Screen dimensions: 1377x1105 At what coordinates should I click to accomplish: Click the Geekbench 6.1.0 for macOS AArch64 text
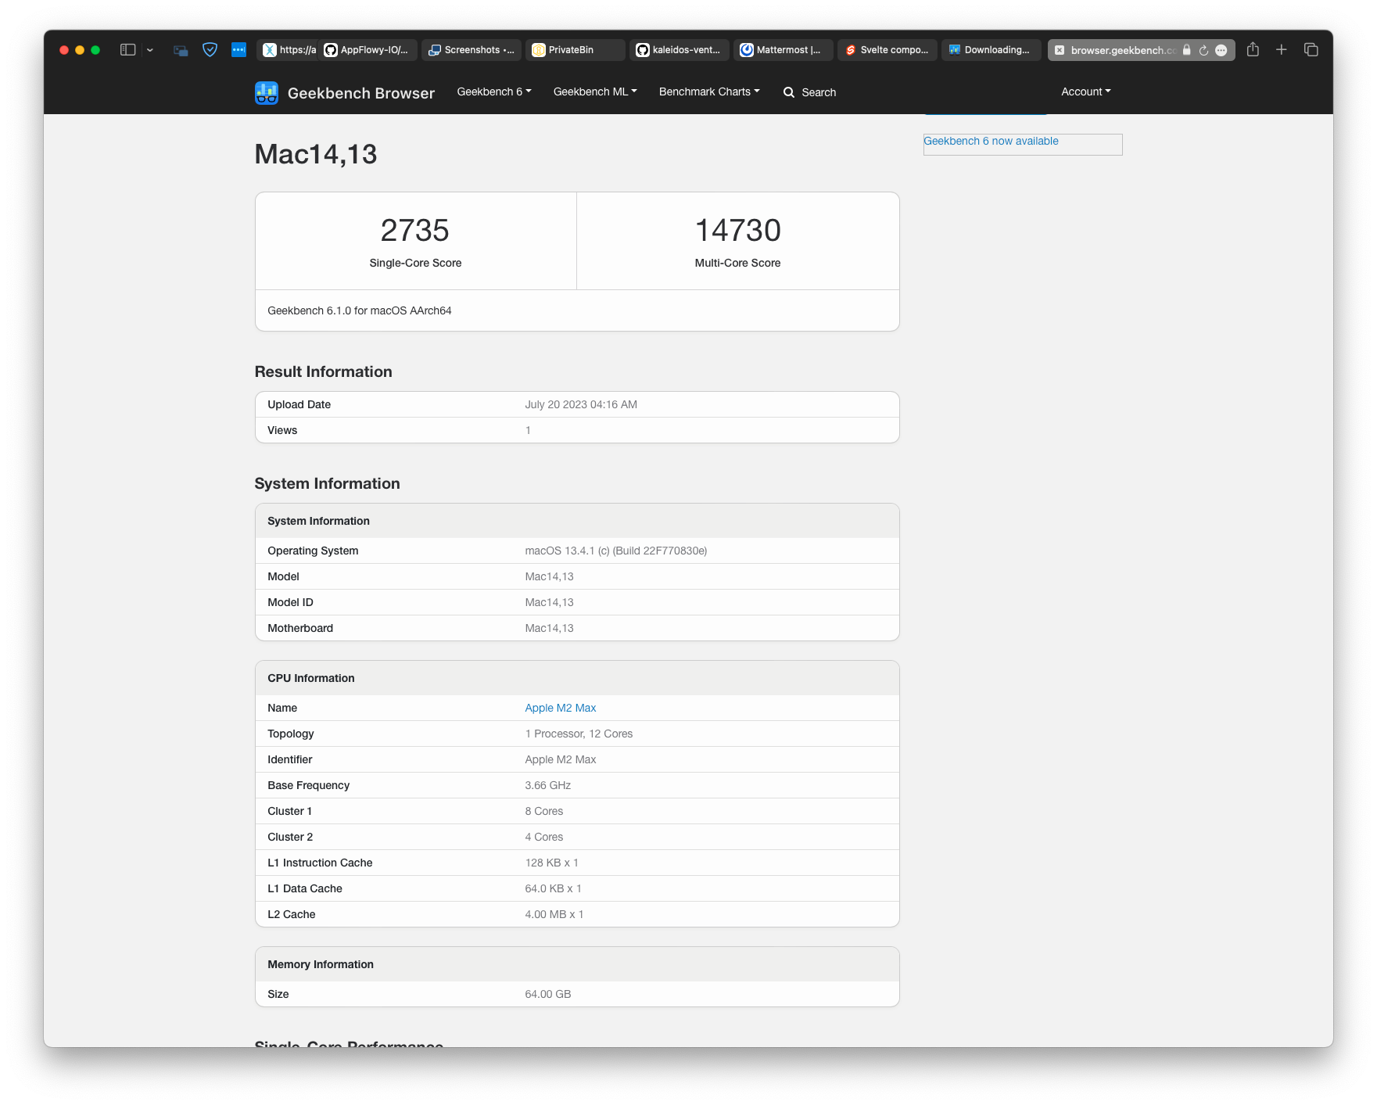(x=360, y=310)
